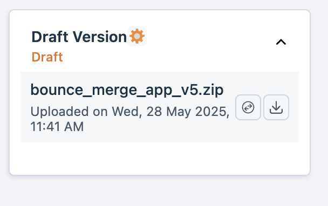Click the 11:41 AM upload time text
This screenshot has width=328, height=206.
[57, 127]
